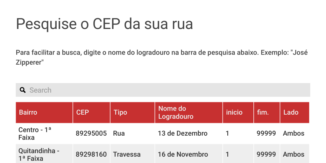
Task: Click the 16 de Novembro street name
Action: coord(183,154)
